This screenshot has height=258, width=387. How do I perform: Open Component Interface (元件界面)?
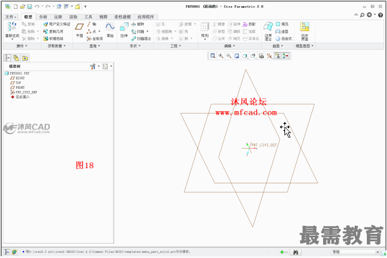click(305, 31)
